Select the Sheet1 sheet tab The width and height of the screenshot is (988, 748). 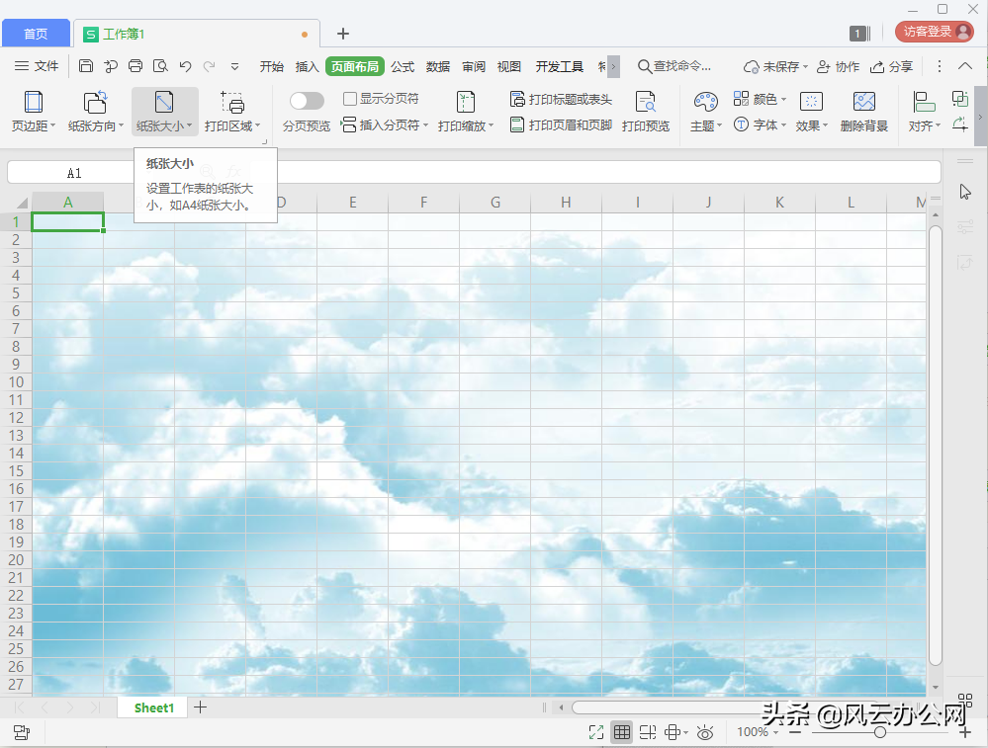coord(153,707)
